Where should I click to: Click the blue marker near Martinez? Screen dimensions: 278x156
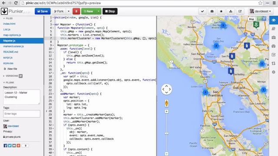247,45
